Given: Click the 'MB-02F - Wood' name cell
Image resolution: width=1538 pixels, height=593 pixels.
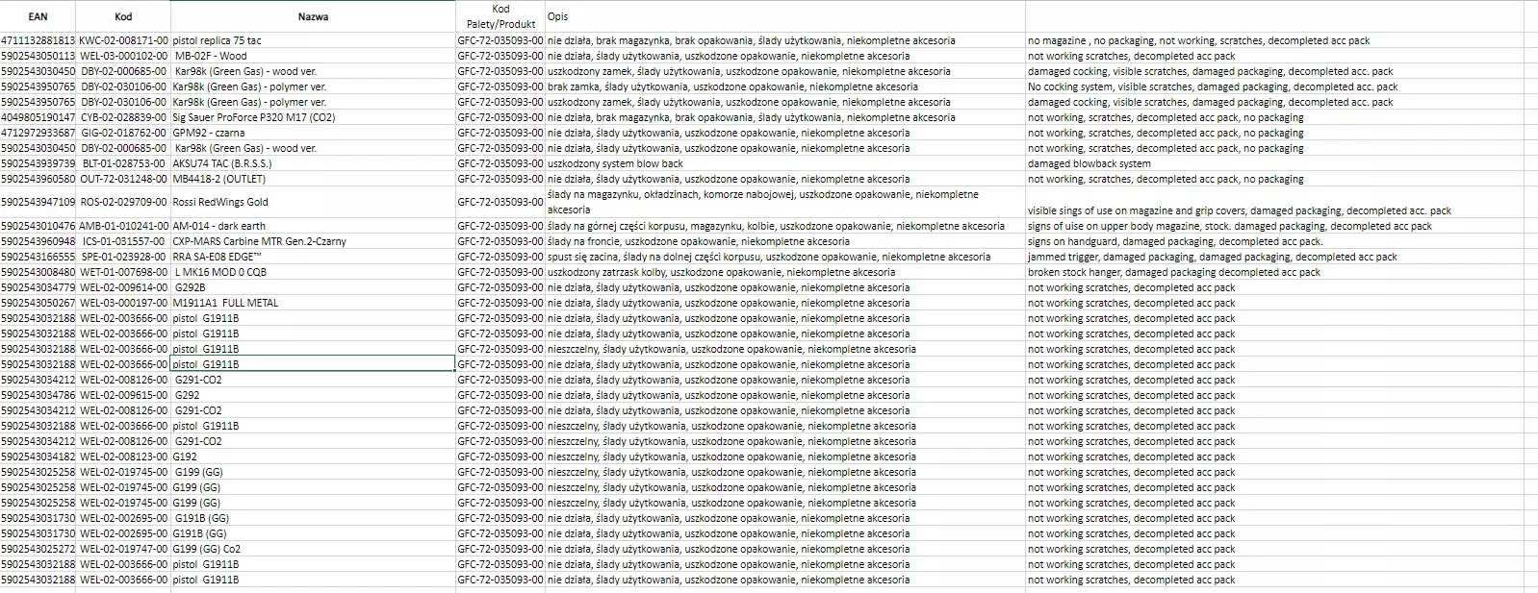Looking at the screenshot, I should 211,56.
